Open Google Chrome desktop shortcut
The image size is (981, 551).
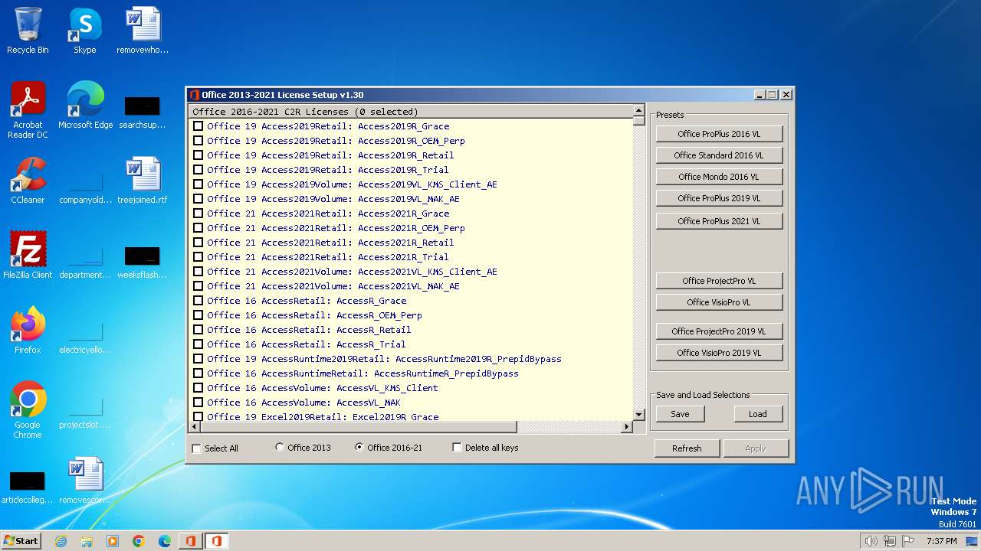28,410
